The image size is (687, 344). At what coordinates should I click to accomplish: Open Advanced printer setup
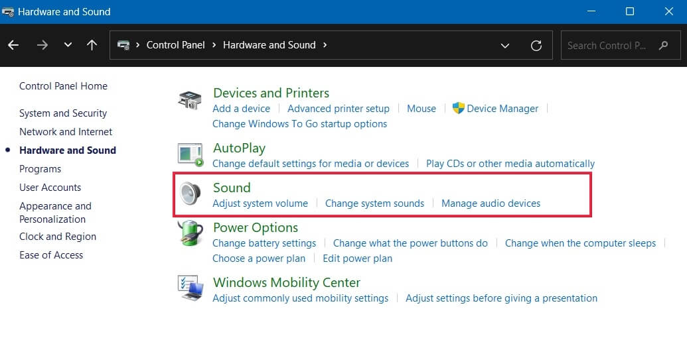339,109
